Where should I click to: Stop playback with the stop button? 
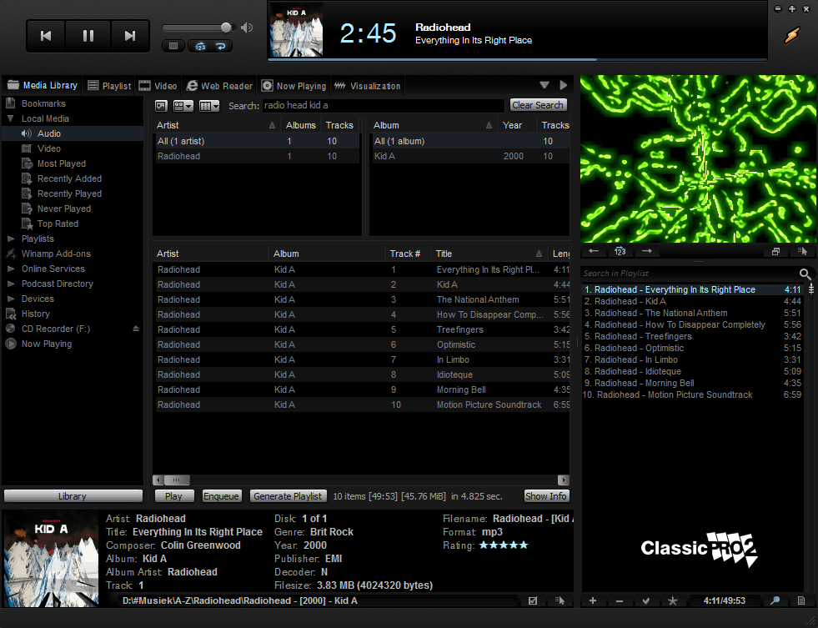173,46
